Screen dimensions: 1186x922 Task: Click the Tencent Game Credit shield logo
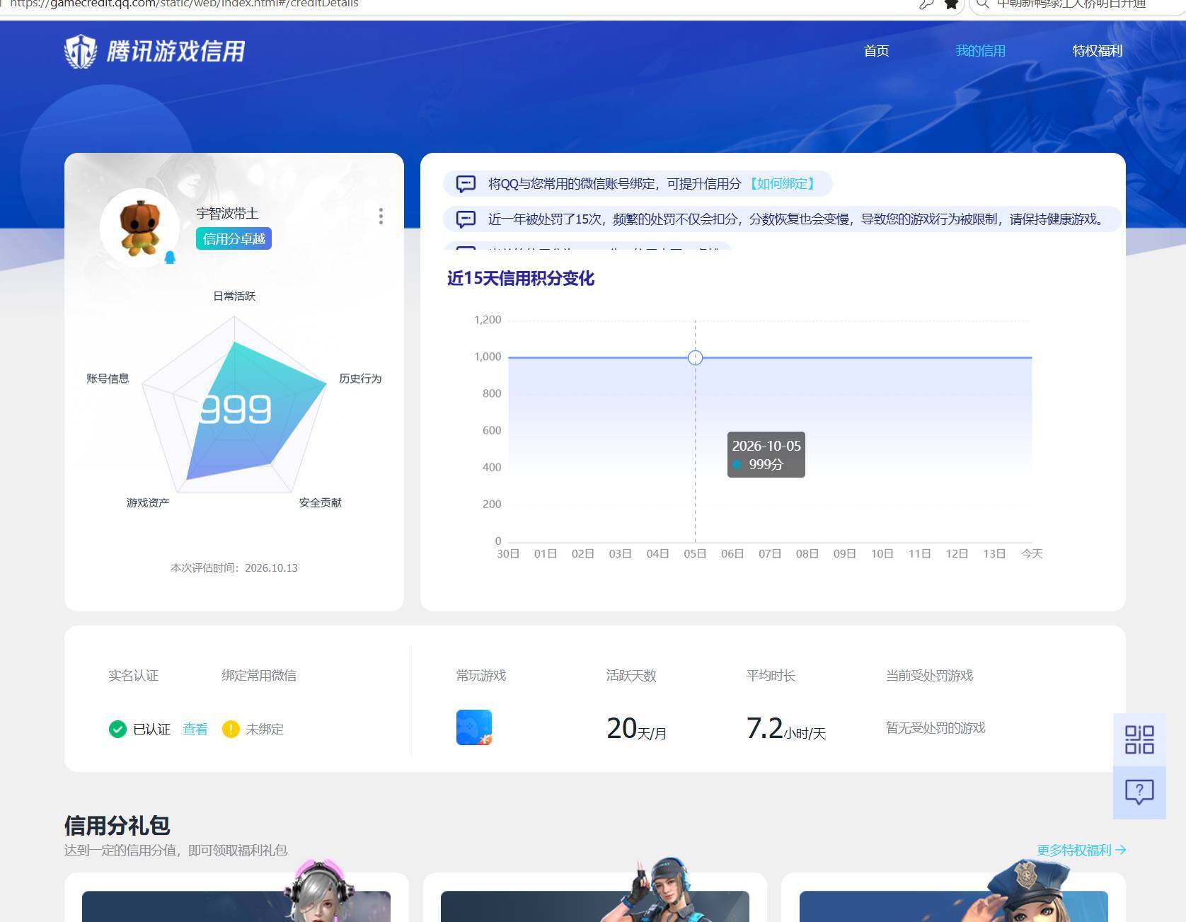(x=81, y=51)
